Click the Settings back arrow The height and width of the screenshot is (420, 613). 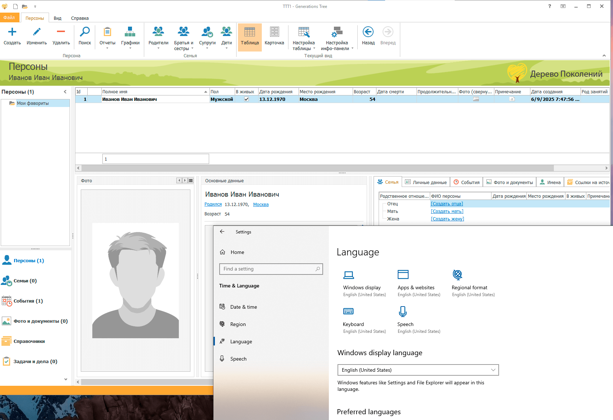(222, 232)
